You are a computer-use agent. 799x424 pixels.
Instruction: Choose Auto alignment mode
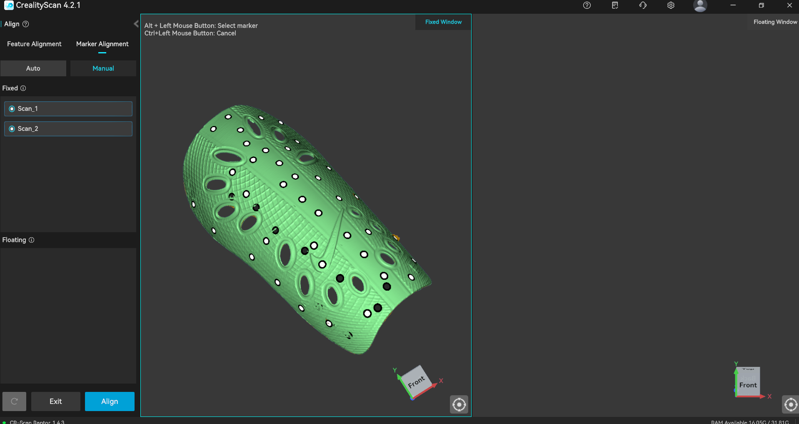coord(33,68)
